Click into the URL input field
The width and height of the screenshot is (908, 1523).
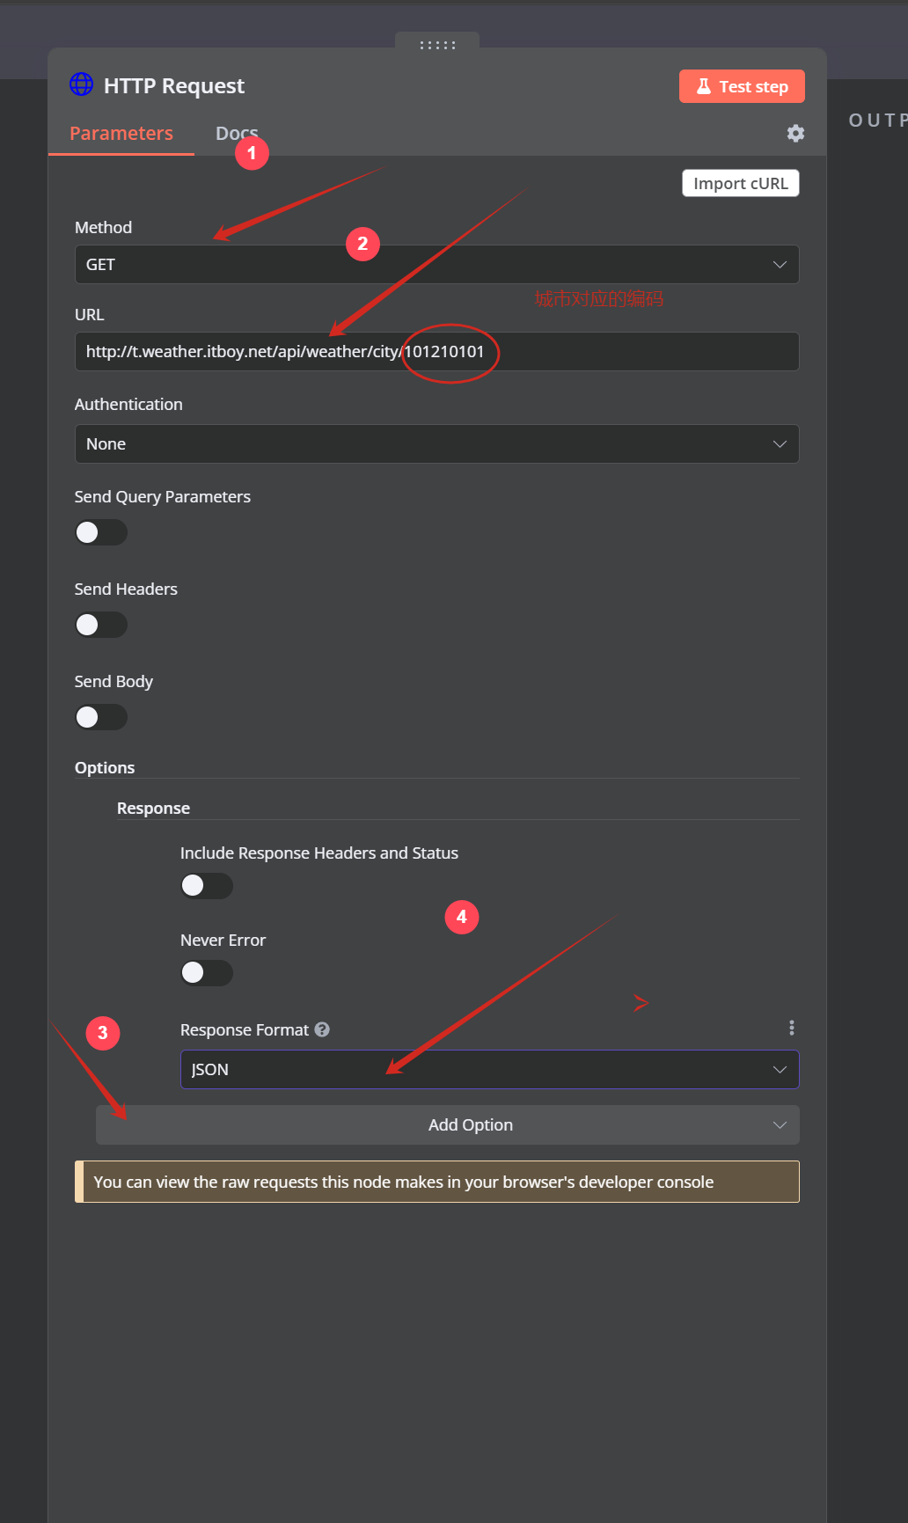click(616, 352)
